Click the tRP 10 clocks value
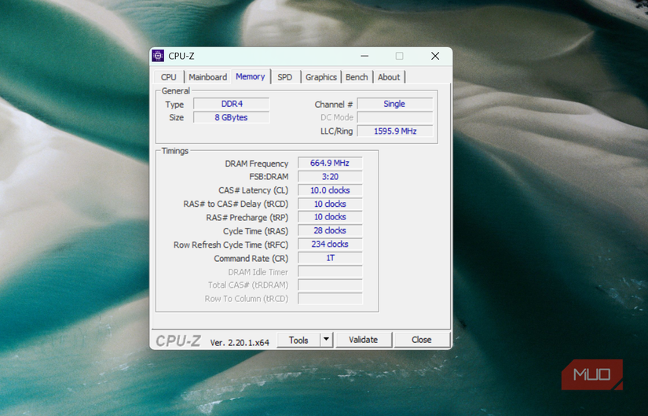Screen dimensions: 648x416 tap(330, 217)
